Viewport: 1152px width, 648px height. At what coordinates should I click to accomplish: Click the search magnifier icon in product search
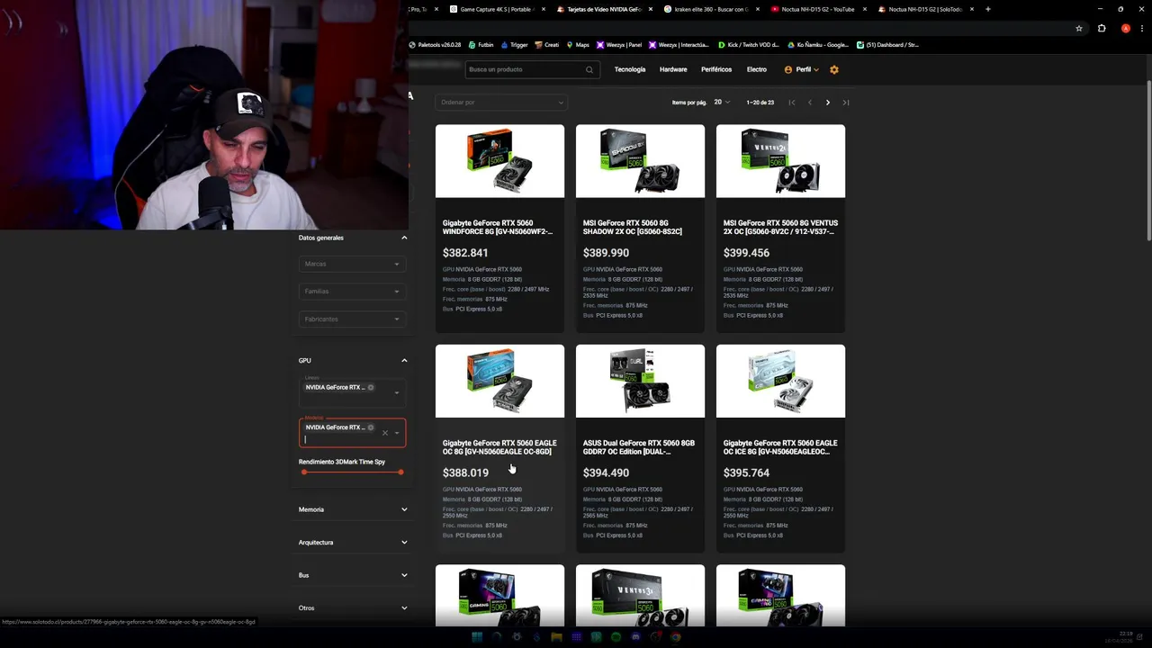(x=589, y=69)
